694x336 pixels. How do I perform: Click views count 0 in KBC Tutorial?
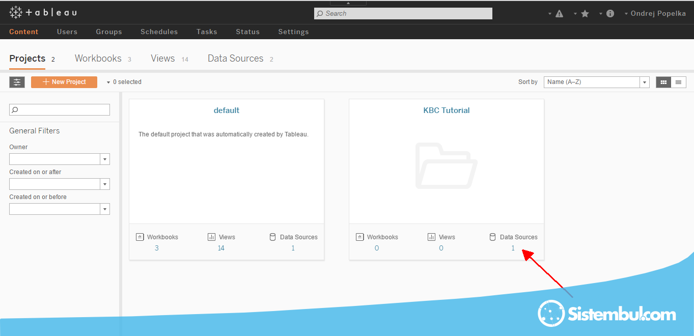tap(441, 248)
